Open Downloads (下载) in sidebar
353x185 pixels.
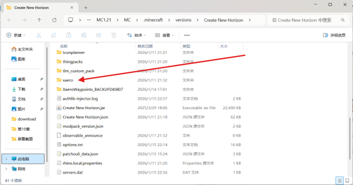coord(18,89)
